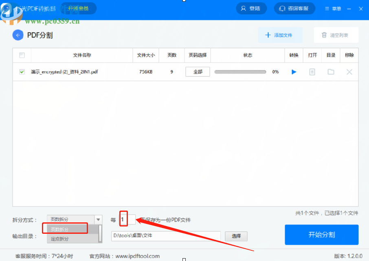The image size is (369, 261).
Task: Click 添加文件 to add a file
Action: pos(280,35)
